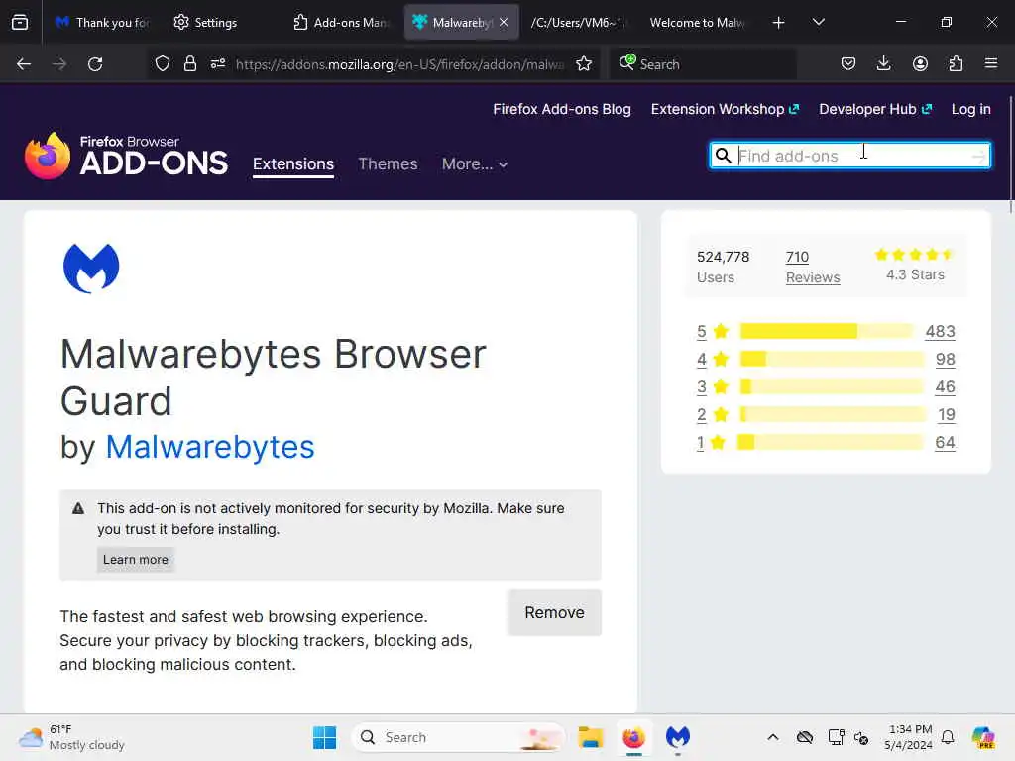
Task: Open the Extension Workshop link
Action: pos(725,109)
